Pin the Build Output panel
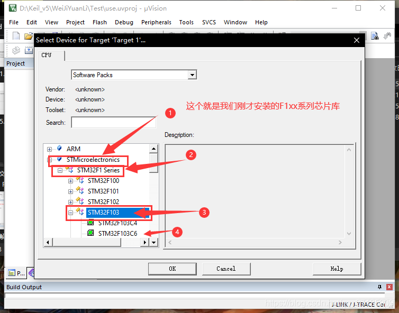 click(x=379, y=287)
